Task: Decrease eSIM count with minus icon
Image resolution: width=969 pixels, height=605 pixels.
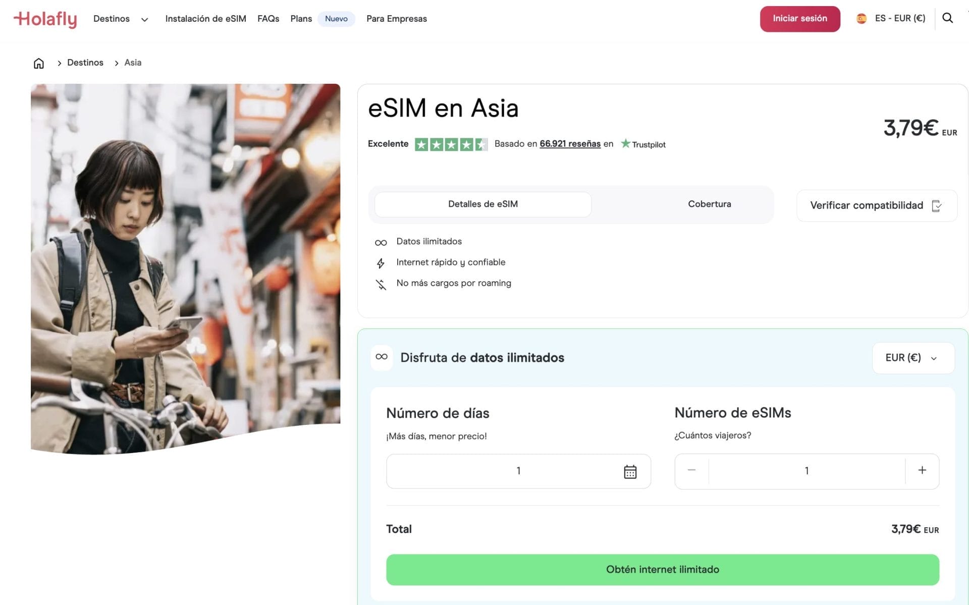Action: click(691, 470)
